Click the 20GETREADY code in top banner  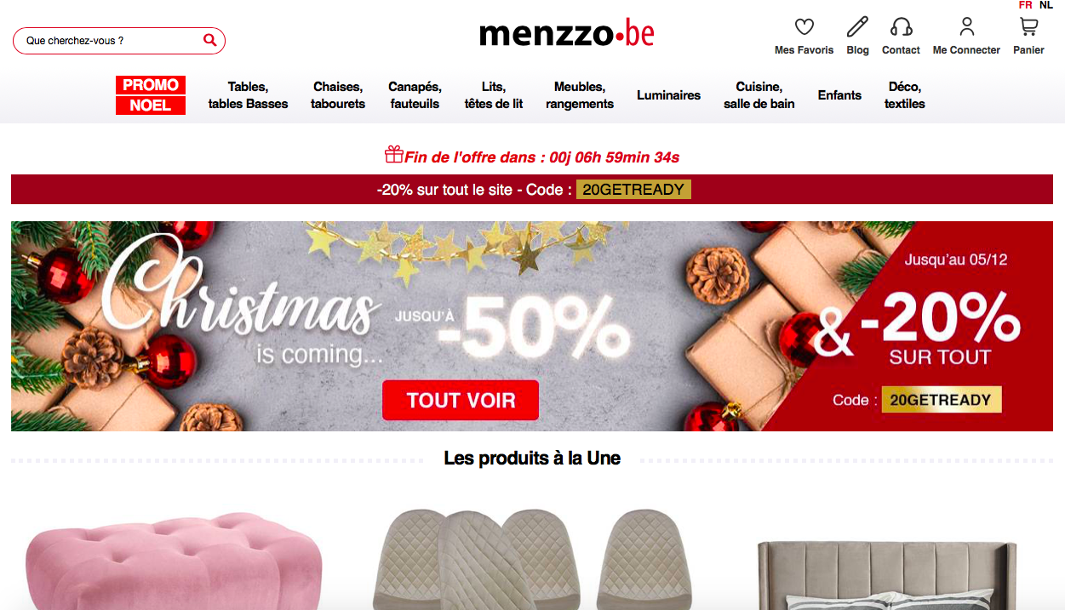click(633, 190)
